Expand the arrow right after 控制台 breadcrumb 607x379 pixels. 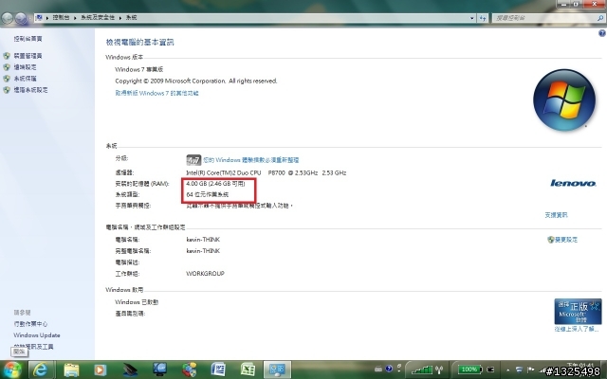[75, 18]
